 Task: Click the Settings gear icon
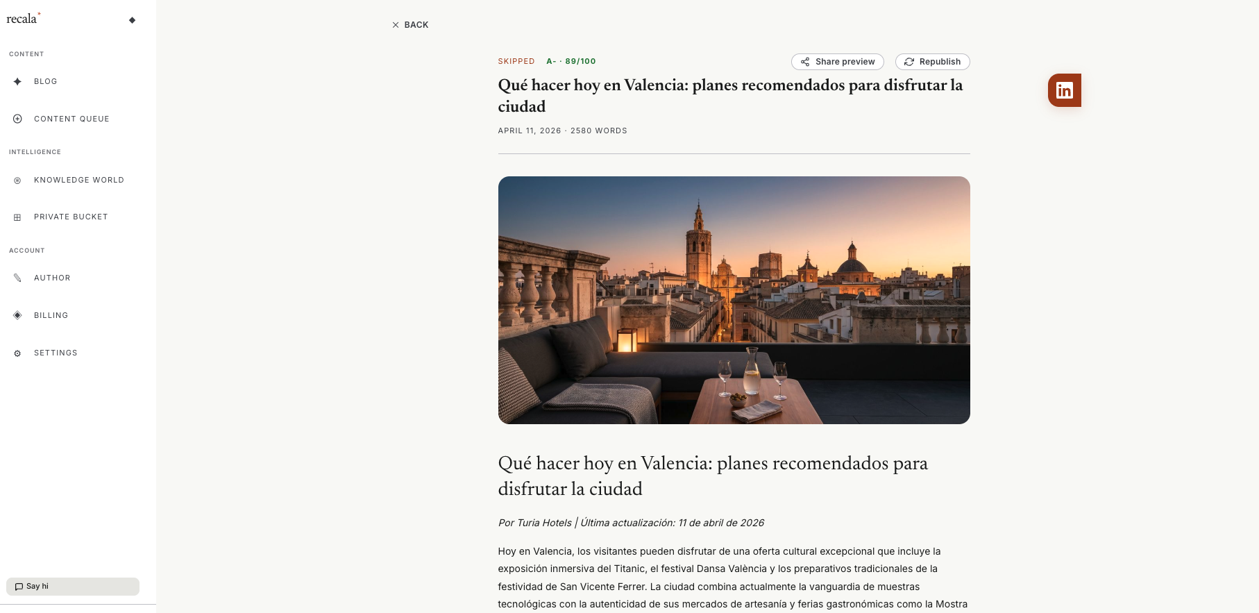[17, 353]
